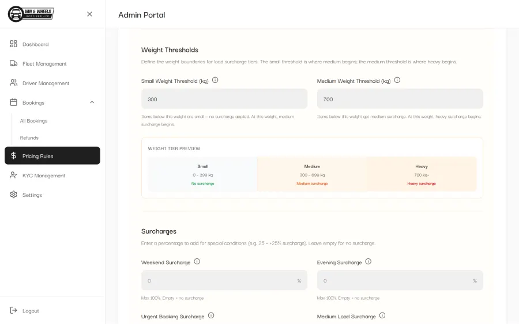Screen dimensions: 519x324
Task: Show info for Urgent Booking Surcharge
Action: pos(211,315)
